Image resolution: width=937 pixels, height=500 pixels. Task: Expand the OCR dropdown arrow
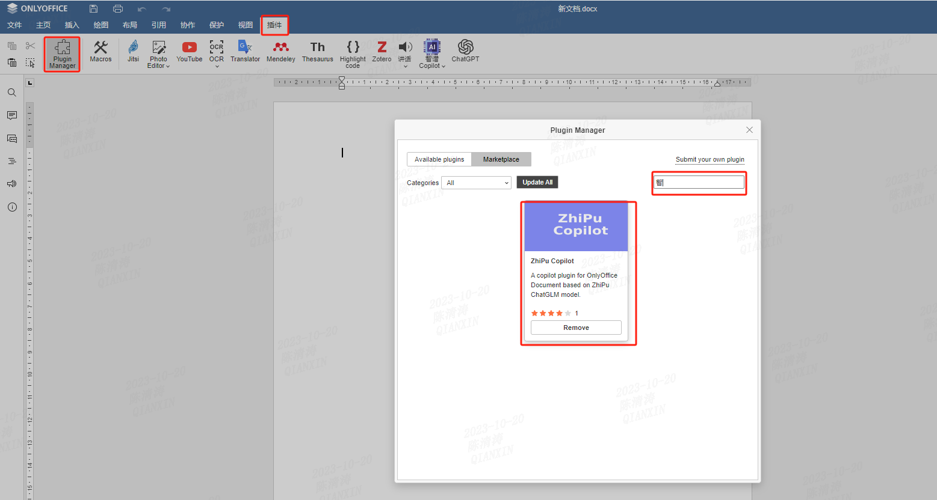tap(217, 66)
